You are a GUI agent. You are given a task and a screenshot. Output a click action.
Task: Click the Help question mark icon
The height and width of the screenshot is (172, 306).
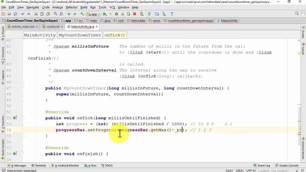(x=172, y=14)
